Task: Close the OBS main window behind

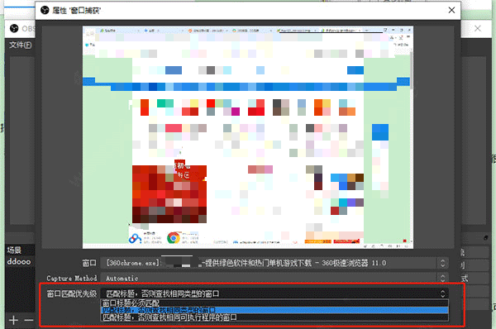Action: [478, 28]
